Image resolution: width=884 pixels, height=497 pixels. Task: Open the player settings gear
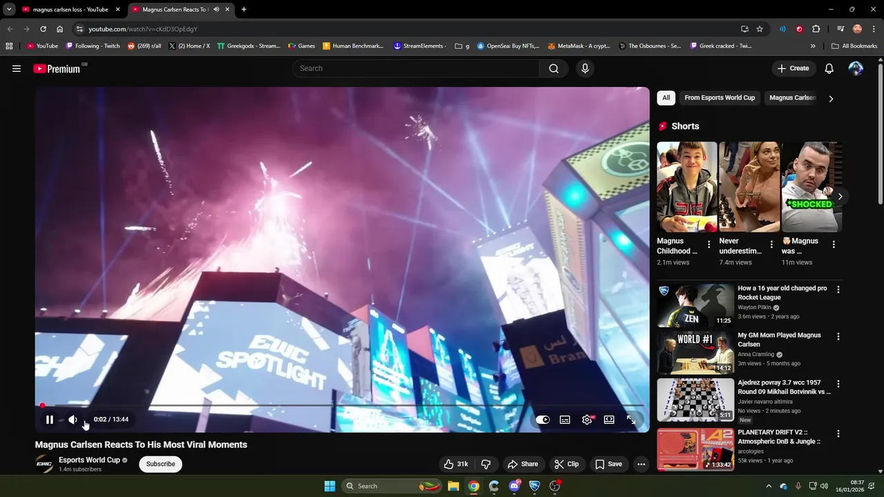click(587, 420)
